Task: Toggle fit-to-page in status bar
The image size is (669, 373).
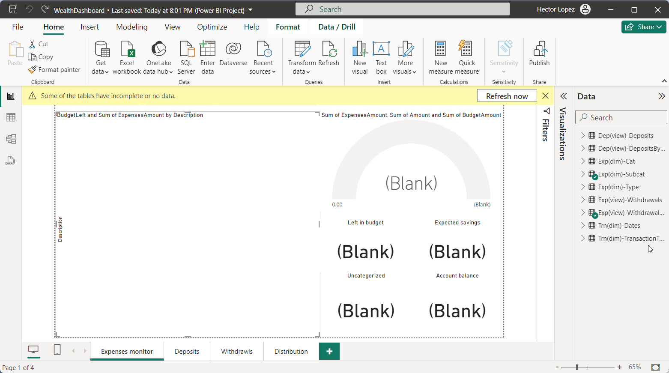Action: click(657, 367)
